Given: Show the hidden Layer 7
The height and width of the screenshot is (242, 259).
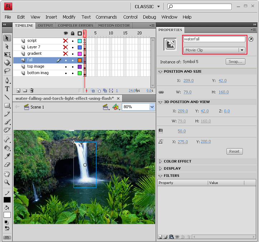Looking at the screenshot, I should [x=66, y=47].
